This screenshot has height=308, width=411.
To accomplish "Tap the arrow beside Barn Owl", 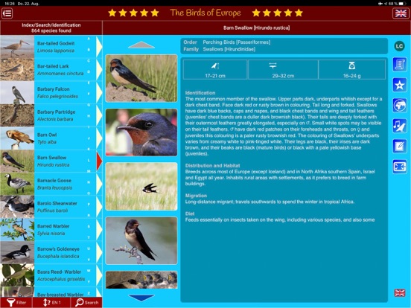I will tap(99, 138).
